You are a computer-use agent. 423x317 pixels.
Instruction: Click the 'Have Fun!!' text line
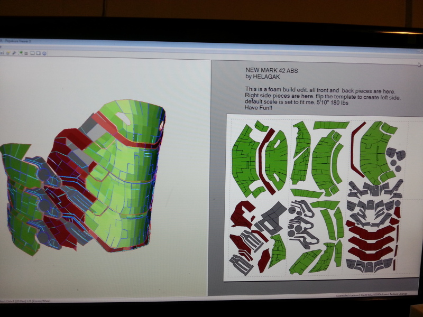coord(258,108)
